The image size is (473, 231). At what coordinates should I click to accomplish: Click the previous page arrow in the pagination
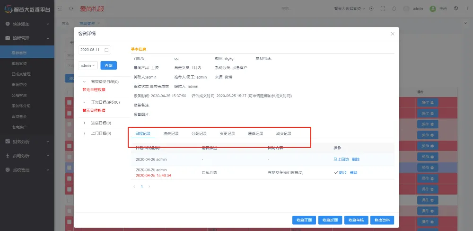pos(135,187)
